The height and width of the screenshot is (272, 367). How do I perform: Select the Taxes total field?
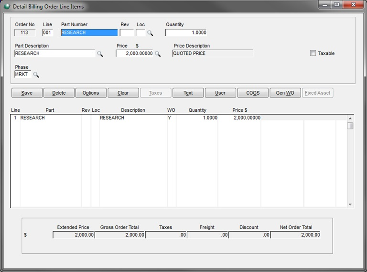click(166, 235)
